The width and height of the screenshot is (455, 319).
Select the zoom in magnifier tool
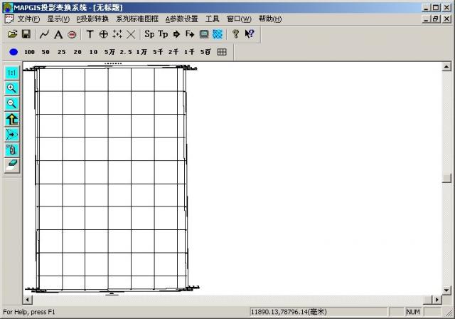pos(11,88)
